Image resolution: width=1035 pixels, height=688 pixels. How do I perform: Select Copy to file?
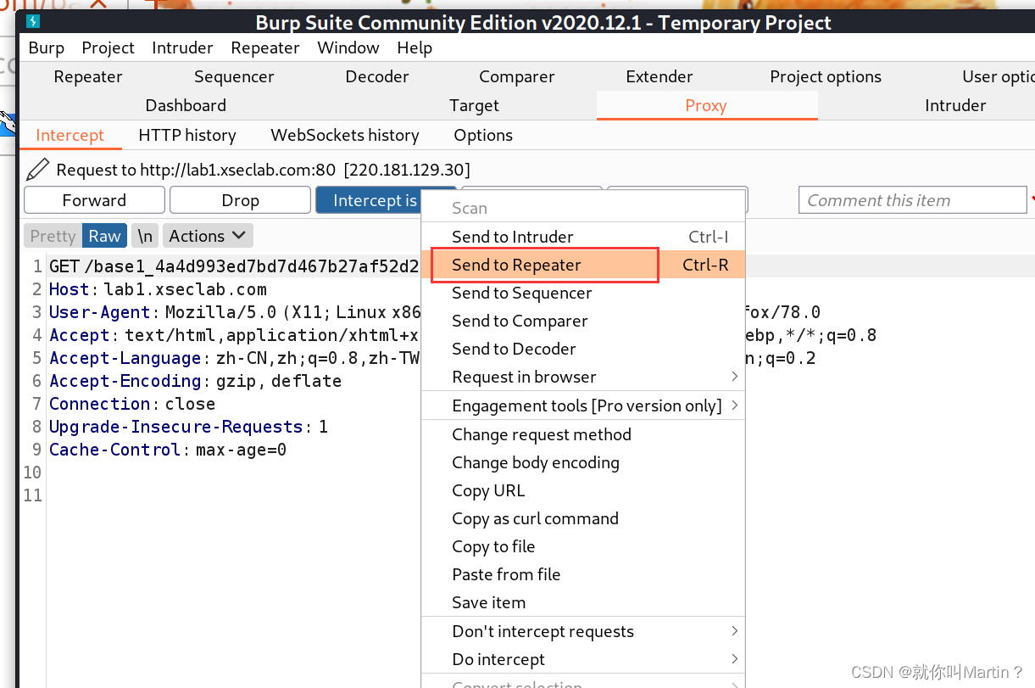click(583, 546)
